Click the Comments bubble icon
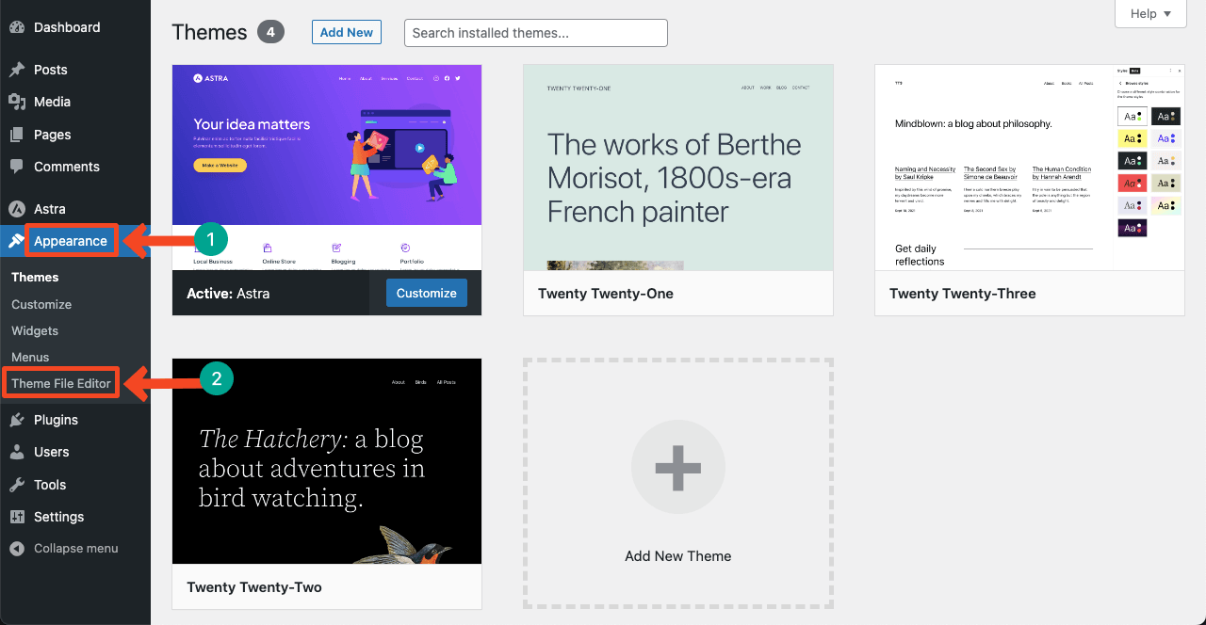The height and width of the screenshot is (625, 1206). click(x=17, y=167)
